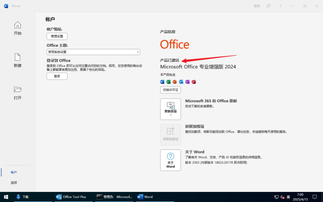Click 产品信息 heading
The height and width of the screenshot is (202, 323).
pyautogui.click(x=168, y=32)
